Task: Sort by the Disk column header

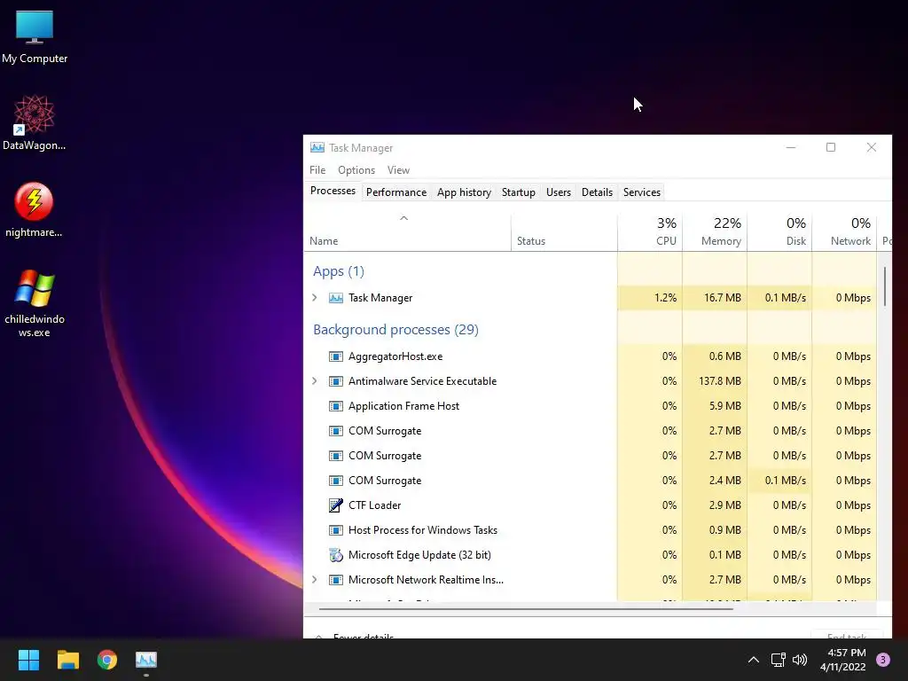Action: point(779,232)
